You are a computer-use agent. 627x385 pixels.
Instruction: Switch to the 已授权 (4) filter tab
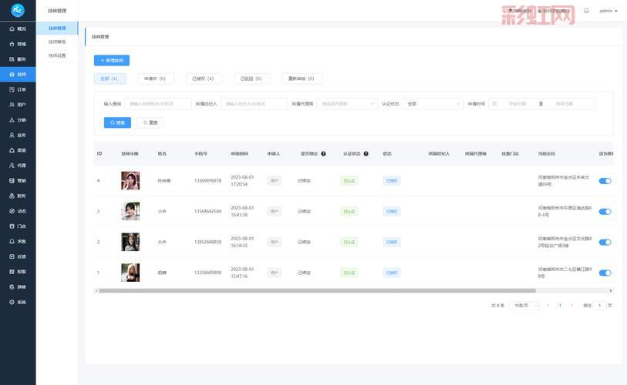click(x=204, y=79)
